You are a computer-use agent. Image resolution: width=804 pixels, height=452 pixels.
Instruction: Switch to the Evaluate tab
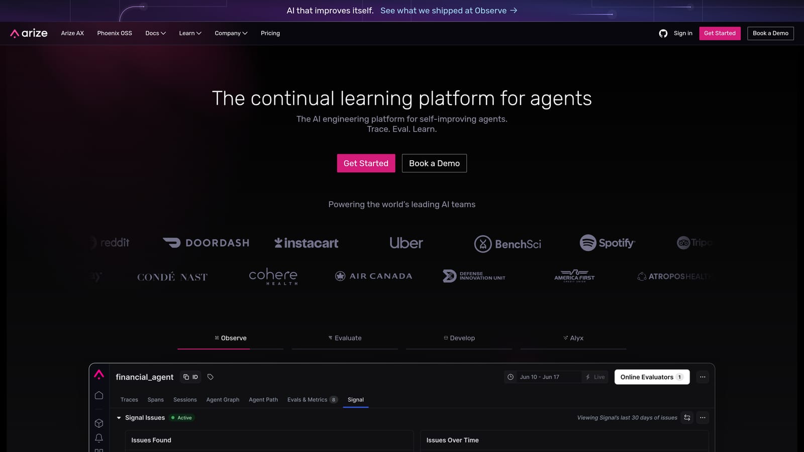click(345, 338)
